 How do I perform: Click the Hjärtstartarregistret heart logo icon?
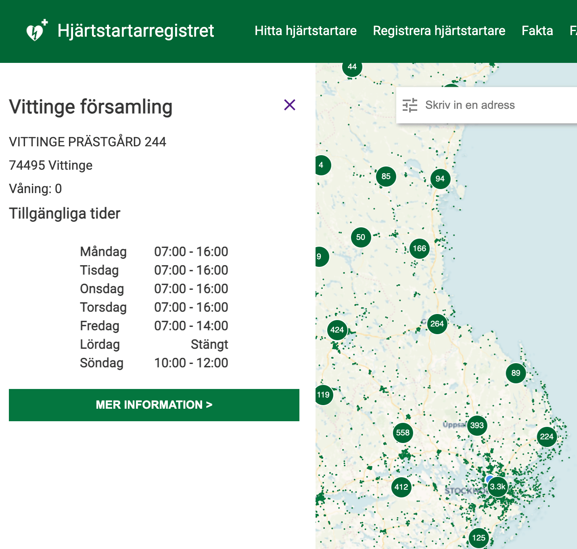pyautogui.click(x=36, y=31)
